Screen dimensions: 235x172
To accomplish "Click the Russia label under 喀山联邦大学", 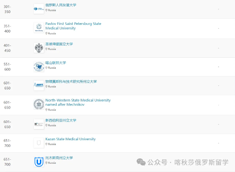I will coord(52,68).
